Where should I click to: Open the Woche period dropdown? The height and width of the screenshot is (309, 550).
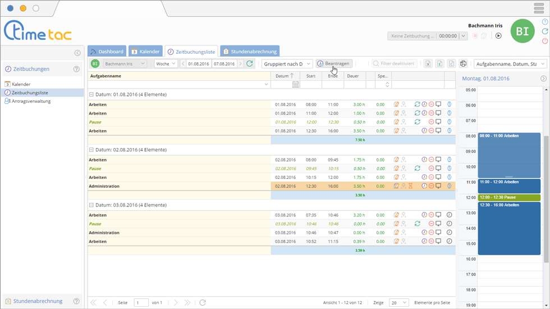tap(166, 64)
